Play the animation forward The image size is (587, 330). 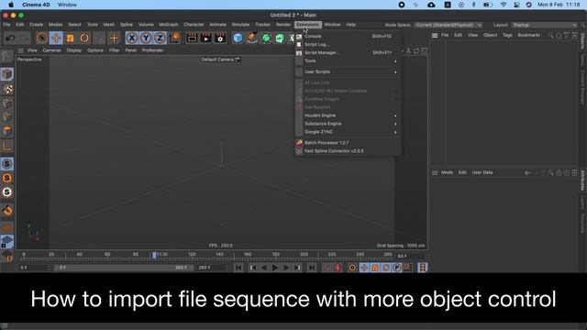pyautogui.click(x=275, y=268)
